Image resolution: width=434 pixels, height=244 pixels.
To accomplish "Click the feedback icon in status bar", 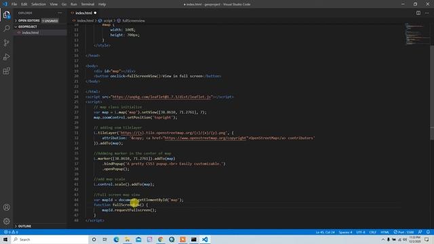I will pyautogui.click(x=420, y=232).
